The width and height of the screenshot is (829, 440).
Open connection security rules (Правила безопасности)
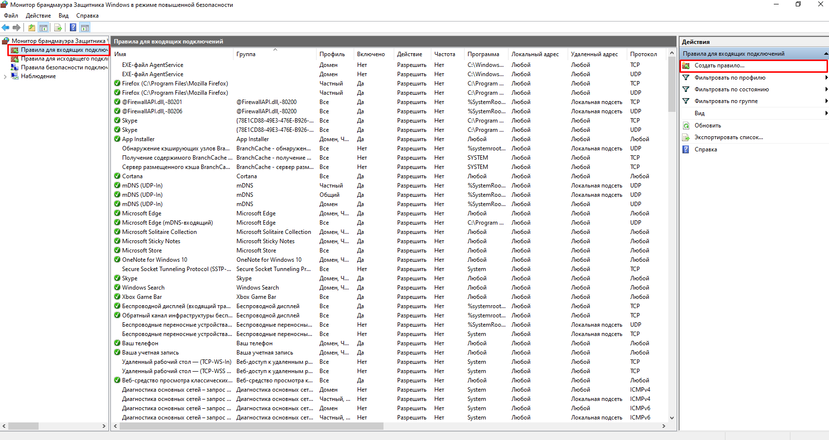point(64,67)
